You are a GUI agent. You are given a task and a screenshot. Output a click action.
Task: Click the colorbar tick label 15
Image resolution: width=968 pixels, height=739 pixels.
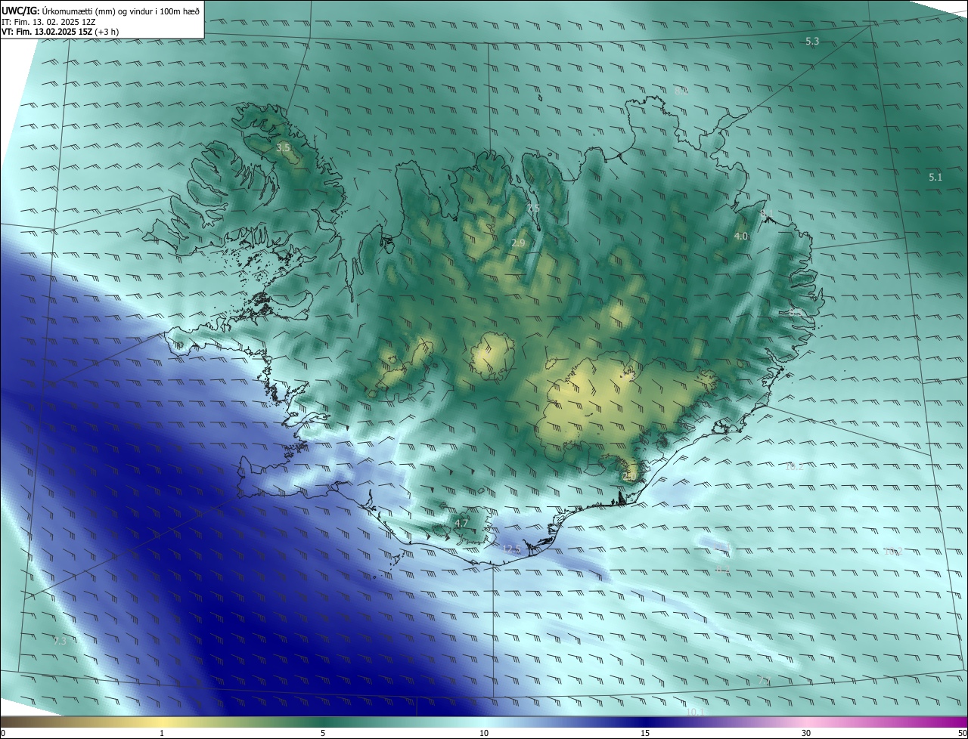(645, 733)
